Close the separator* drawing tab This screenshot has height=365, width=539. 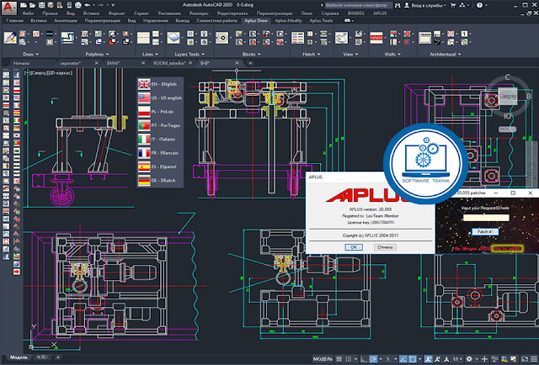97,63
